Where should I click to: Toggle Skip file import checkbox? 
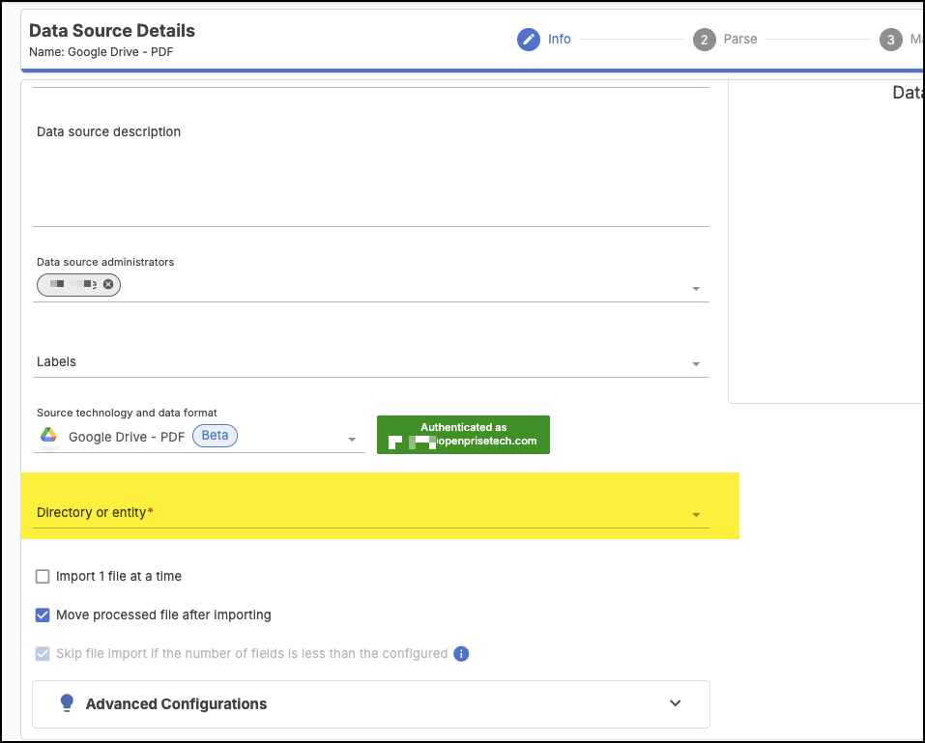43,653
